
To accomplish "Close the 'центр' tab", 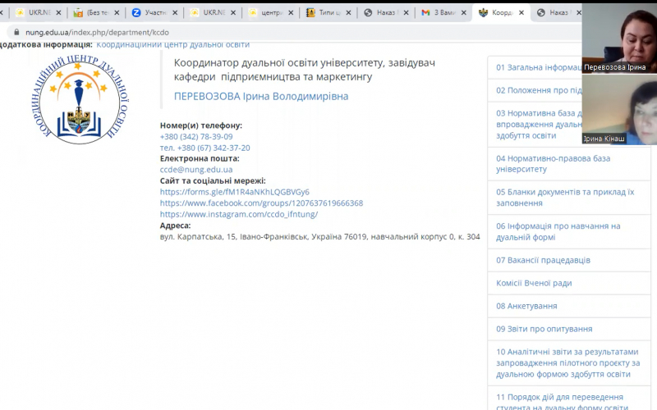I will (x=291, y=13).
